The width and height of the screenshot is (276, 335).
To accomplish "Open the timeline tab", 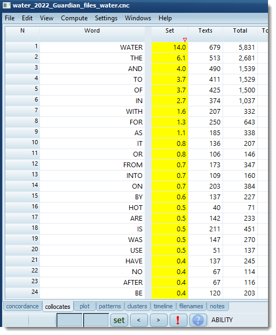I will click(x=163, y=306).
